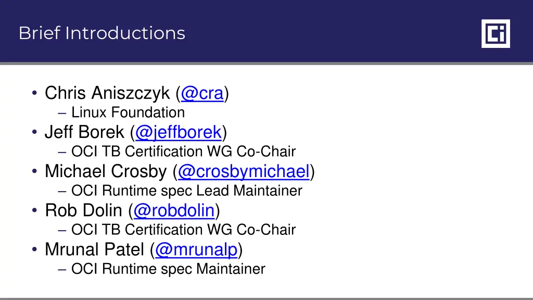The width and height of the screenshot is (533, 300).
Task: Click the Linux Foundation sub-bullet
Action: (128, 113)
